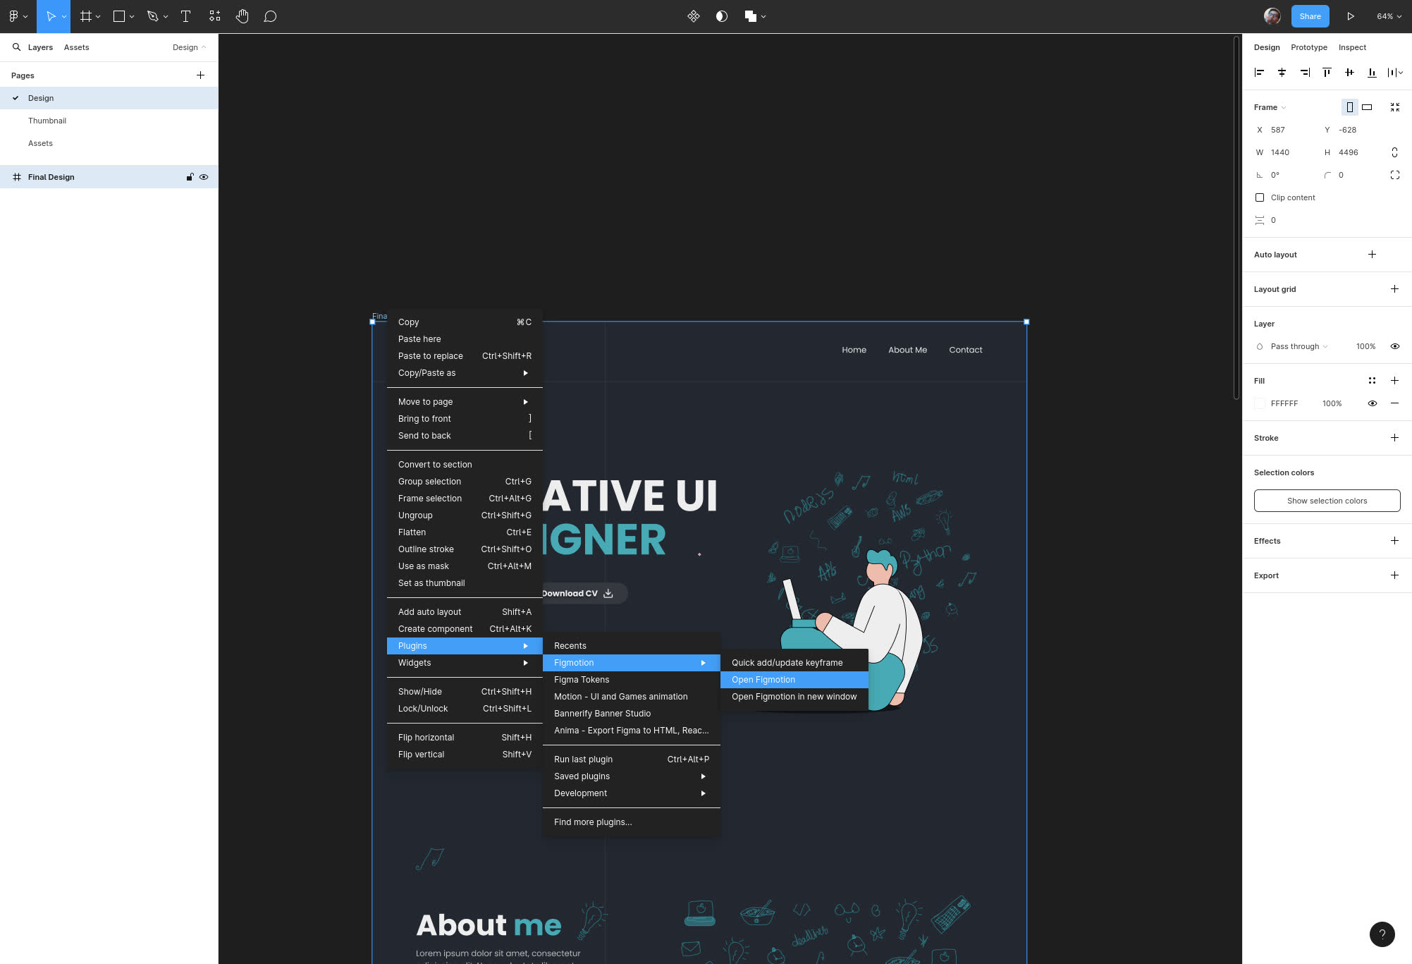Choose Open Figmotion in new window

(794, 697)
